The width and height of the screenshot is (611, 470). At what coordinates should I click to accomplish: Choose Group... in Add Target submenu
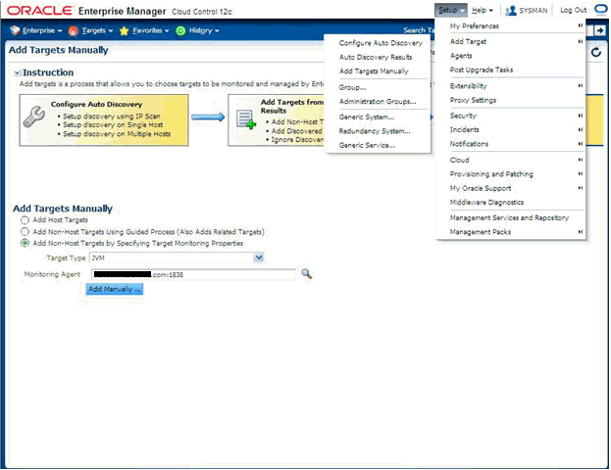(x=352, y=87)
